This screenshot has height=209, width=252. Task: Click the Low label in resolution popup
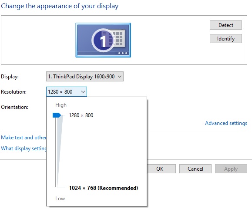point(60,199)
